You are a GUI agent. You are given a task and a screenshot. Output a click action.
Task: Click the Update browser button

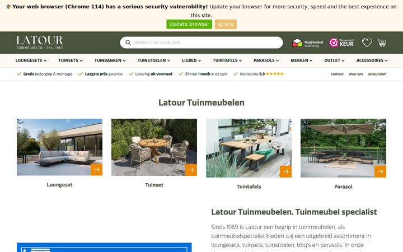(189, 24)
